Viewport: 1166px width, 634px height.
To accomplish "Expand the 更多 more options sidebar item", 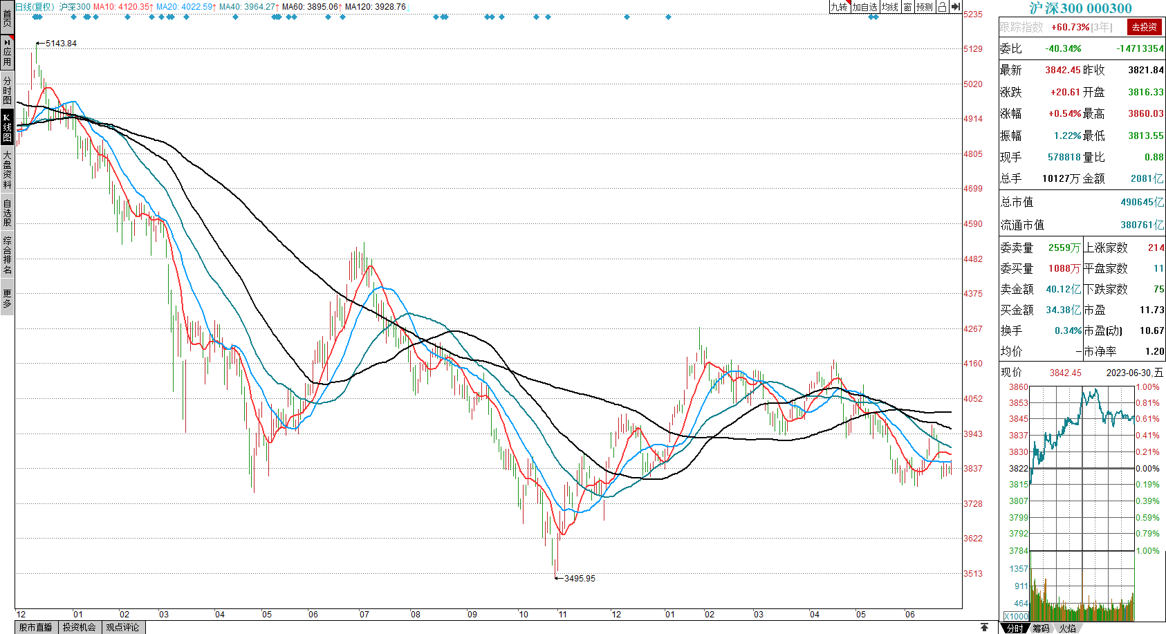I will [x=7, y=299].
